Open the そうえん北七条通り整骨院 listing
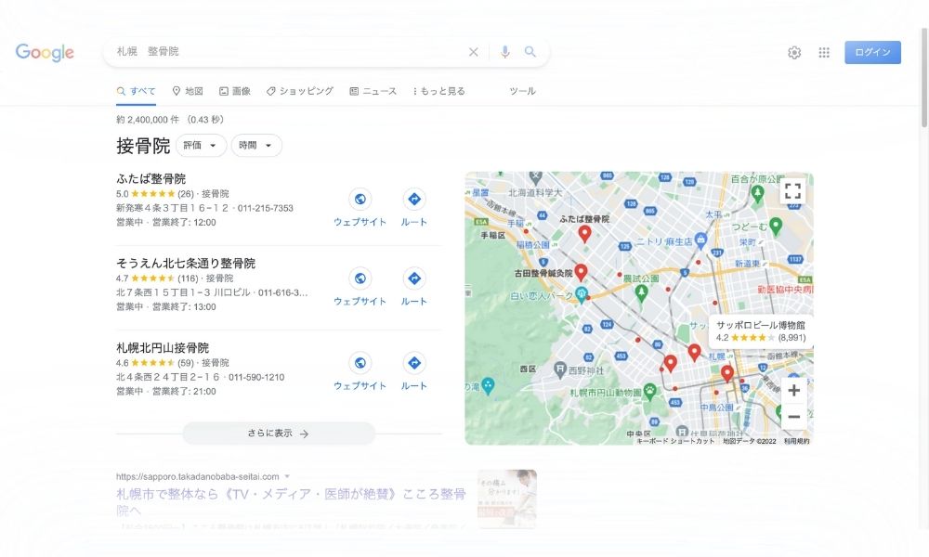 [186, 264]
